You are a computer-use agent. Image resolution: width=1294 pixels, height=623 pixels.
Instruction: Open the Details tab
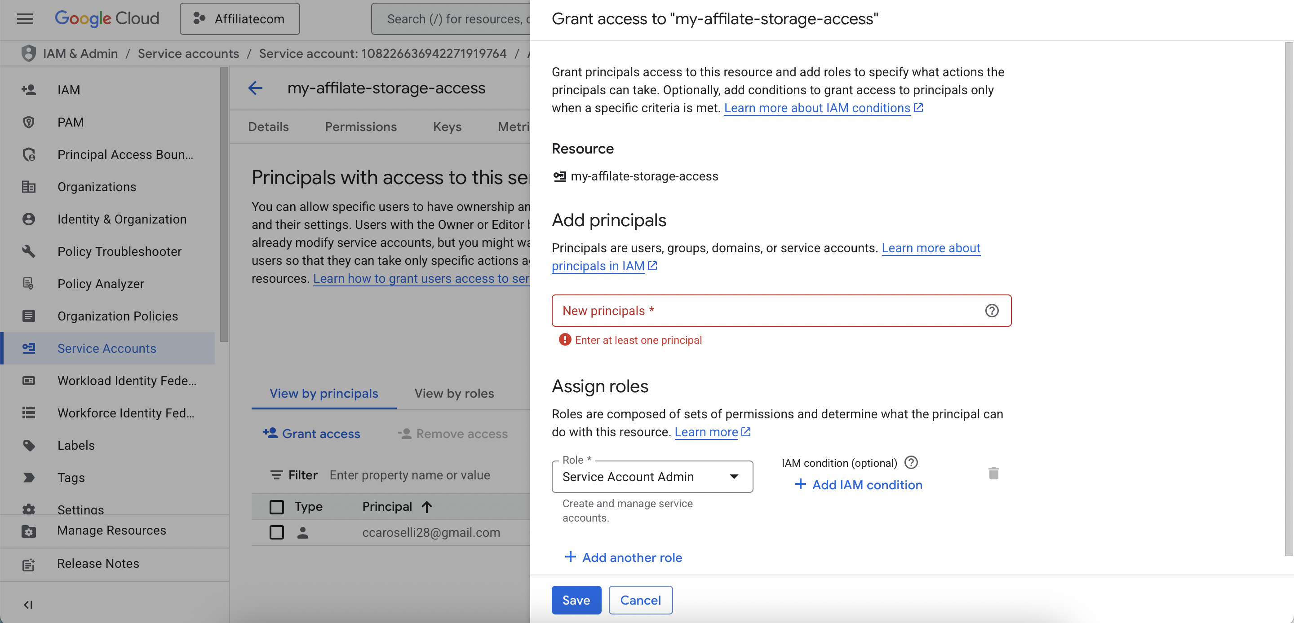[268, 127]
